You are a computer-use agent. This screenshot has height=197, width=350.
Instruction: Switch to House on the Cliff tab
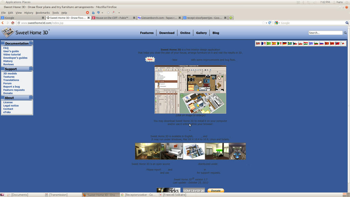click(x=113, y=18)
